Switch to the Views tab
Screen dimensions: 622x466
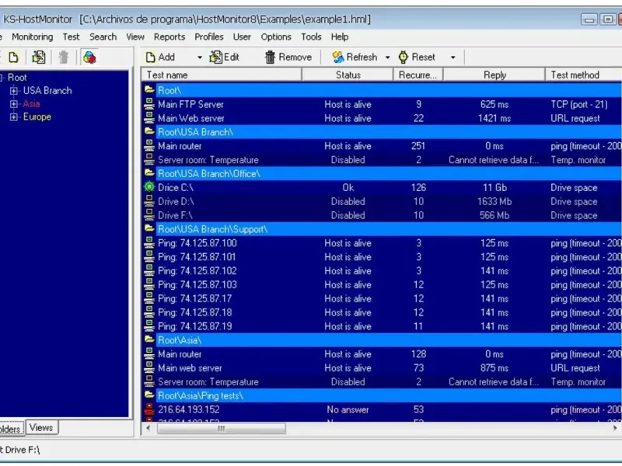coord(41,427)
